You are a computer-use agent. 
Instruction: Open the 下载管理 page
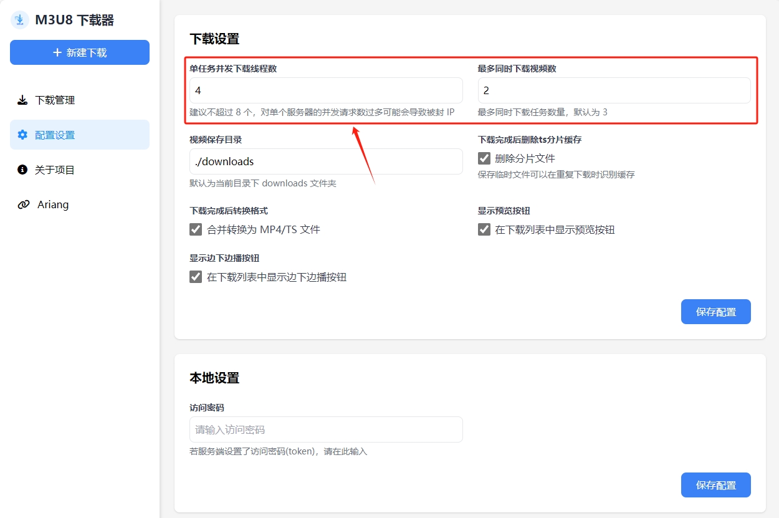pyautogui.click(x=80, y=100)
